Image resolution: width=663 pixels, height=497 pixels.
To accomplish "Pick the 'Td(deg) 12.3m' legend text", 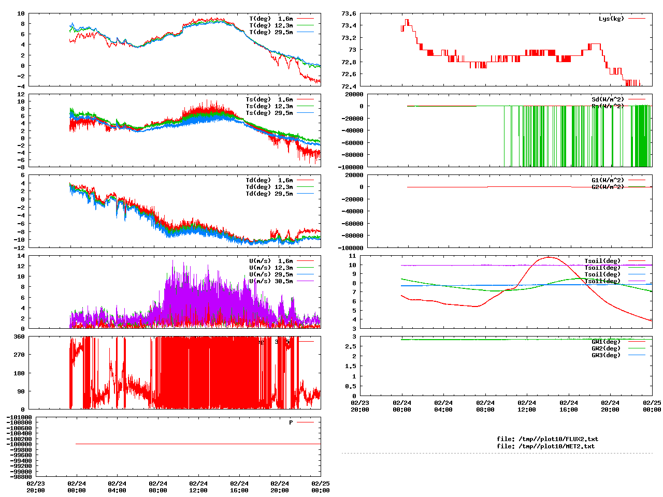I will [269, 187].
